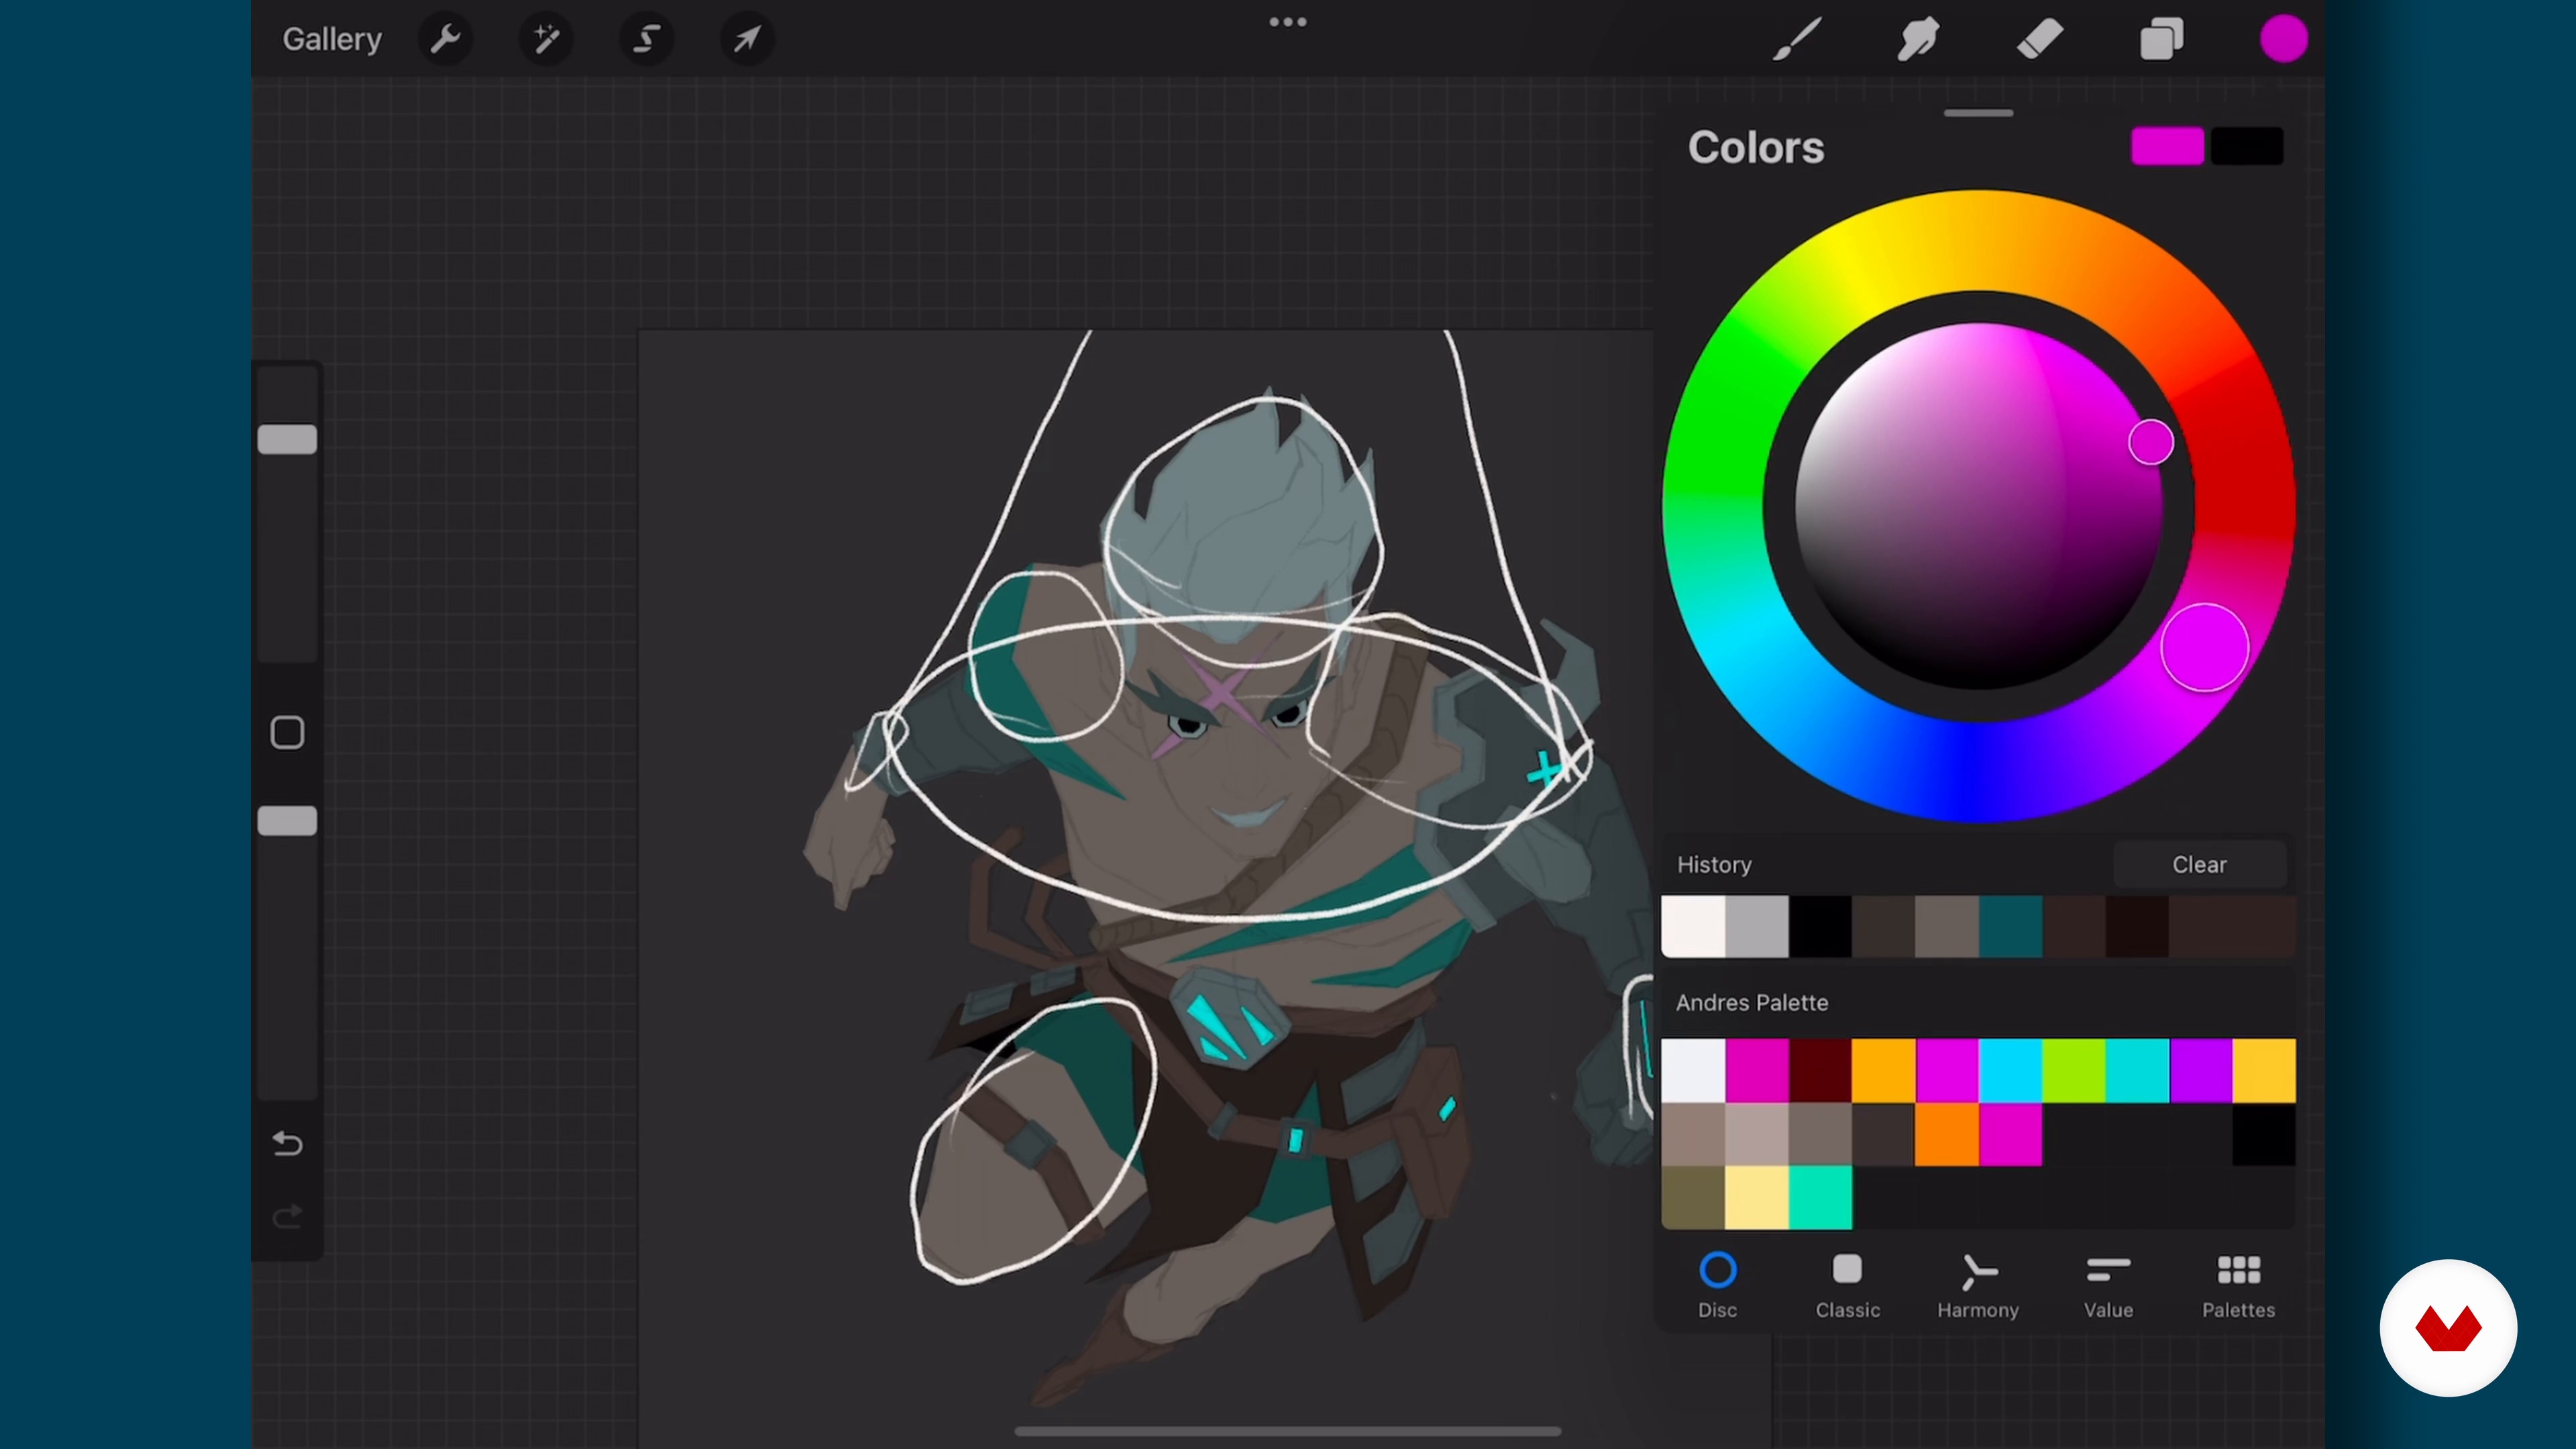Select the Eraser tool
This screenshot has width=2576, height=1449.
point(2040,39)
